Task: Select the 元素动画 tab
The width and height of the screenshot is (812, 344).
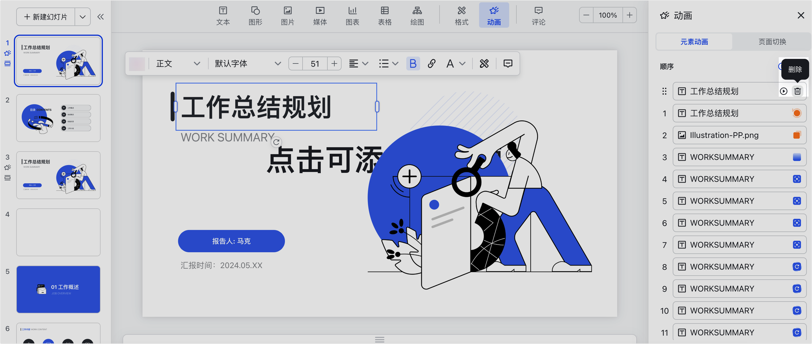Action: 694,42
